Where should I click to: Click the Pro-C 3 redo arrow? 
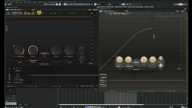[x=46, y=13]
